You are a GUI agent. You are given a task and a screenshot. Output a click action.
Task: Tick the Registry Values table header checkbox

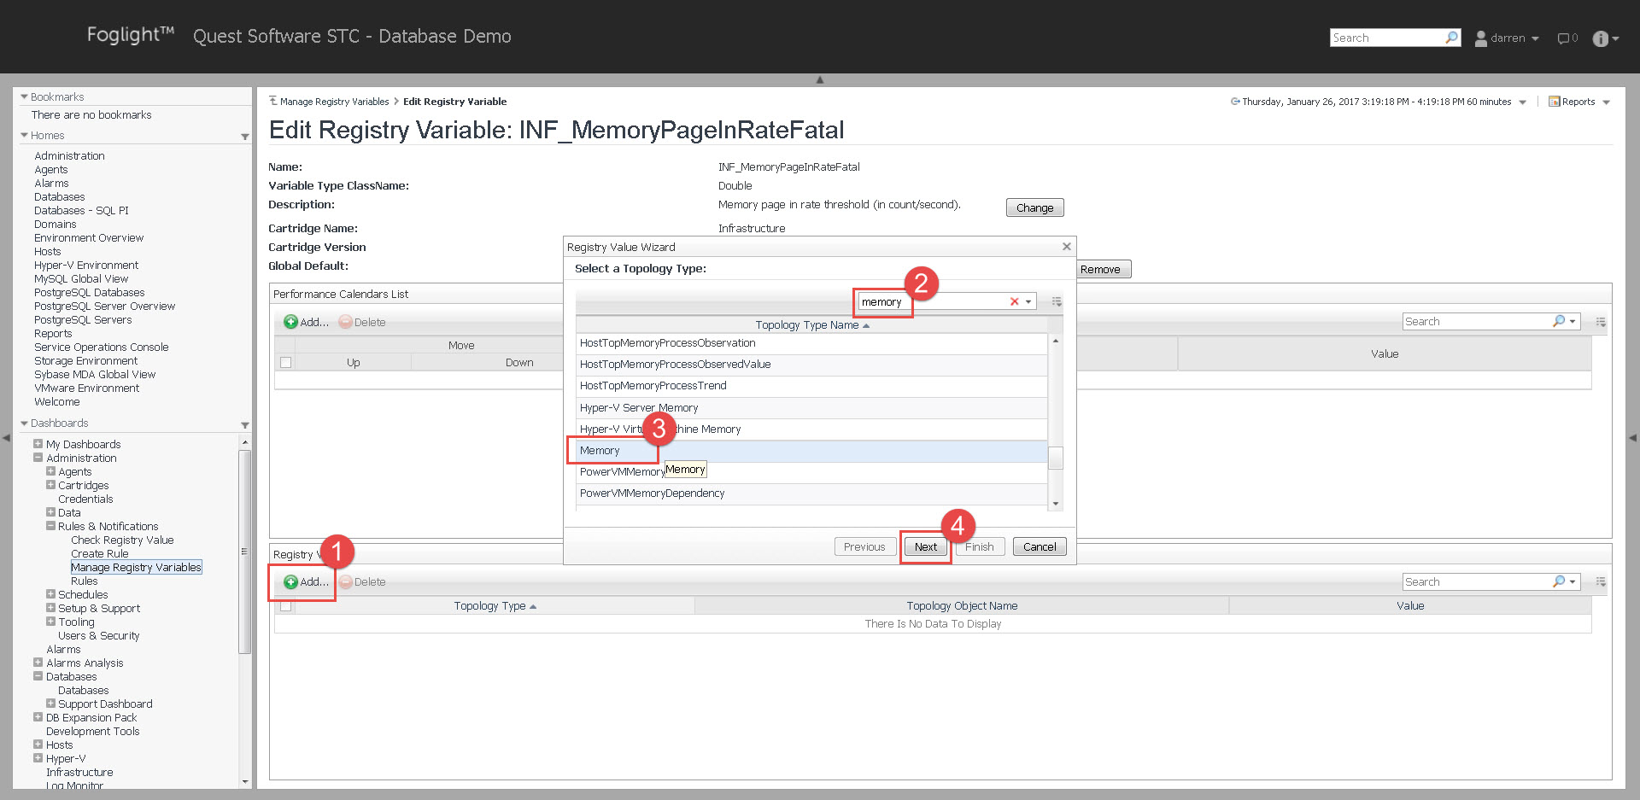286,606
